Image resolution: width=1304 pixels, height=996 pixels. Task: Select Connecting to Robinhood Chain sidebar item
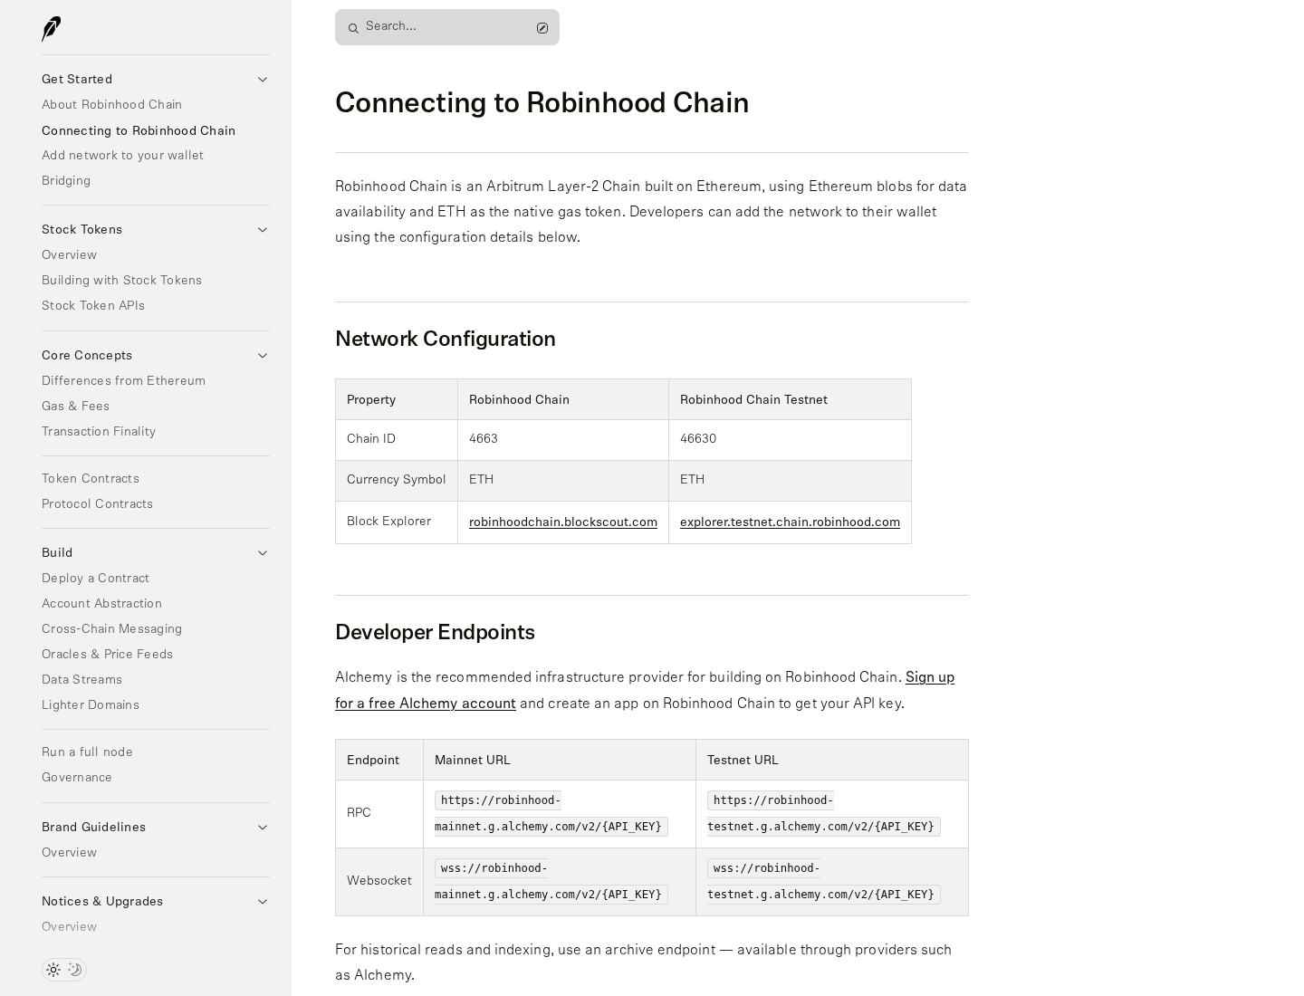coord(139,130)
